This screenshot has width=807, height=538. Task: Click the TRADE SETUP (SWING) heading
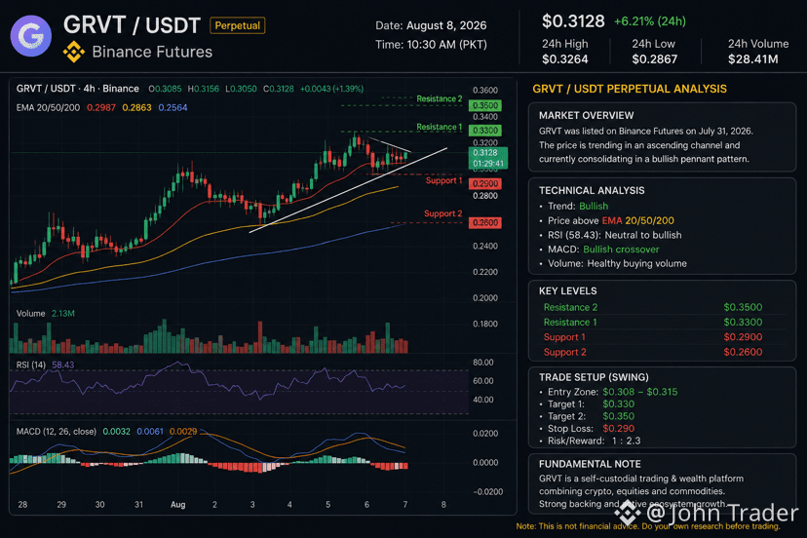click(594, 377)
